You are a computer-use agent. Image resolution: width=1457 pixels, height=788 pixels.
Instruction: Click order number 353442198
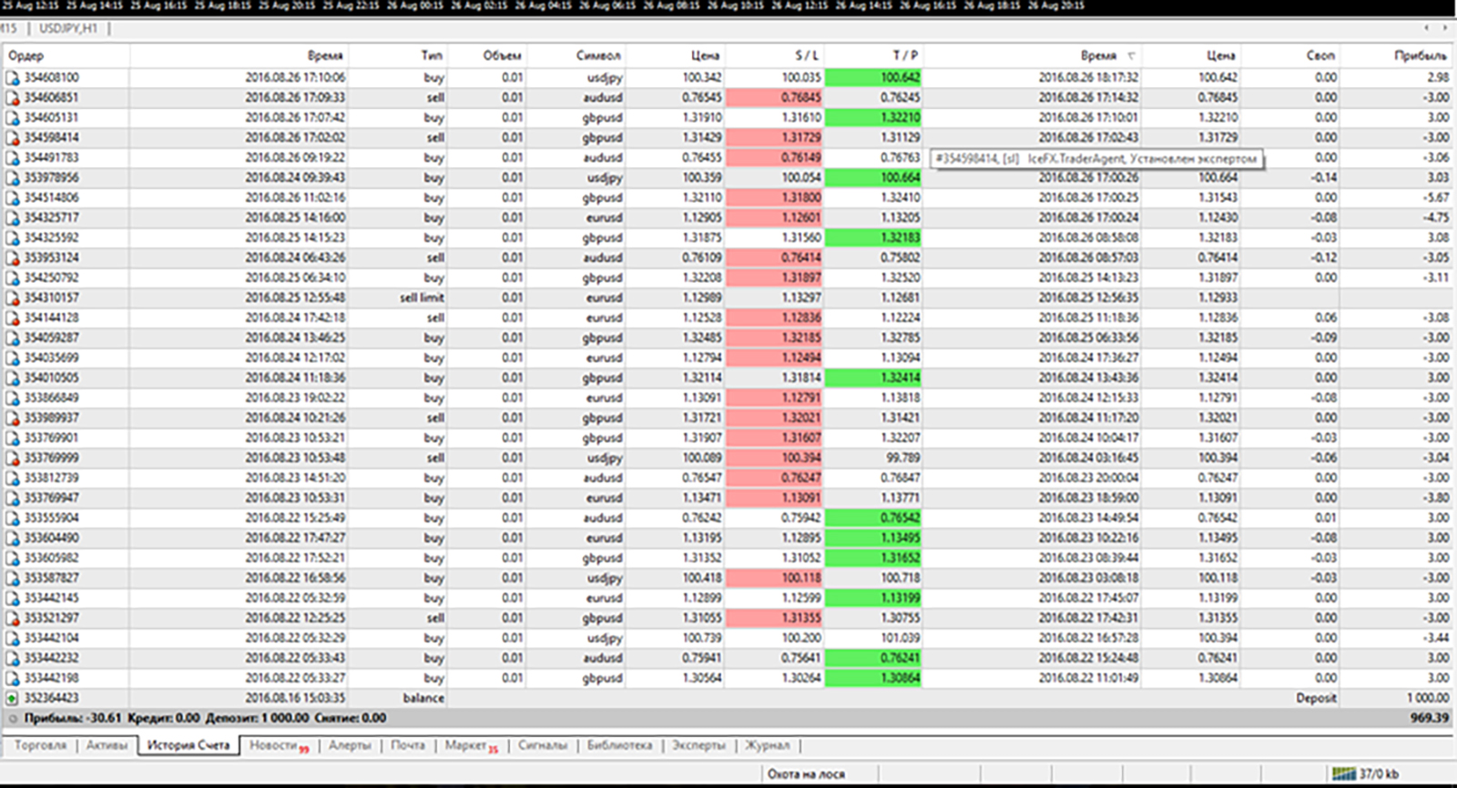pos(52,679)
